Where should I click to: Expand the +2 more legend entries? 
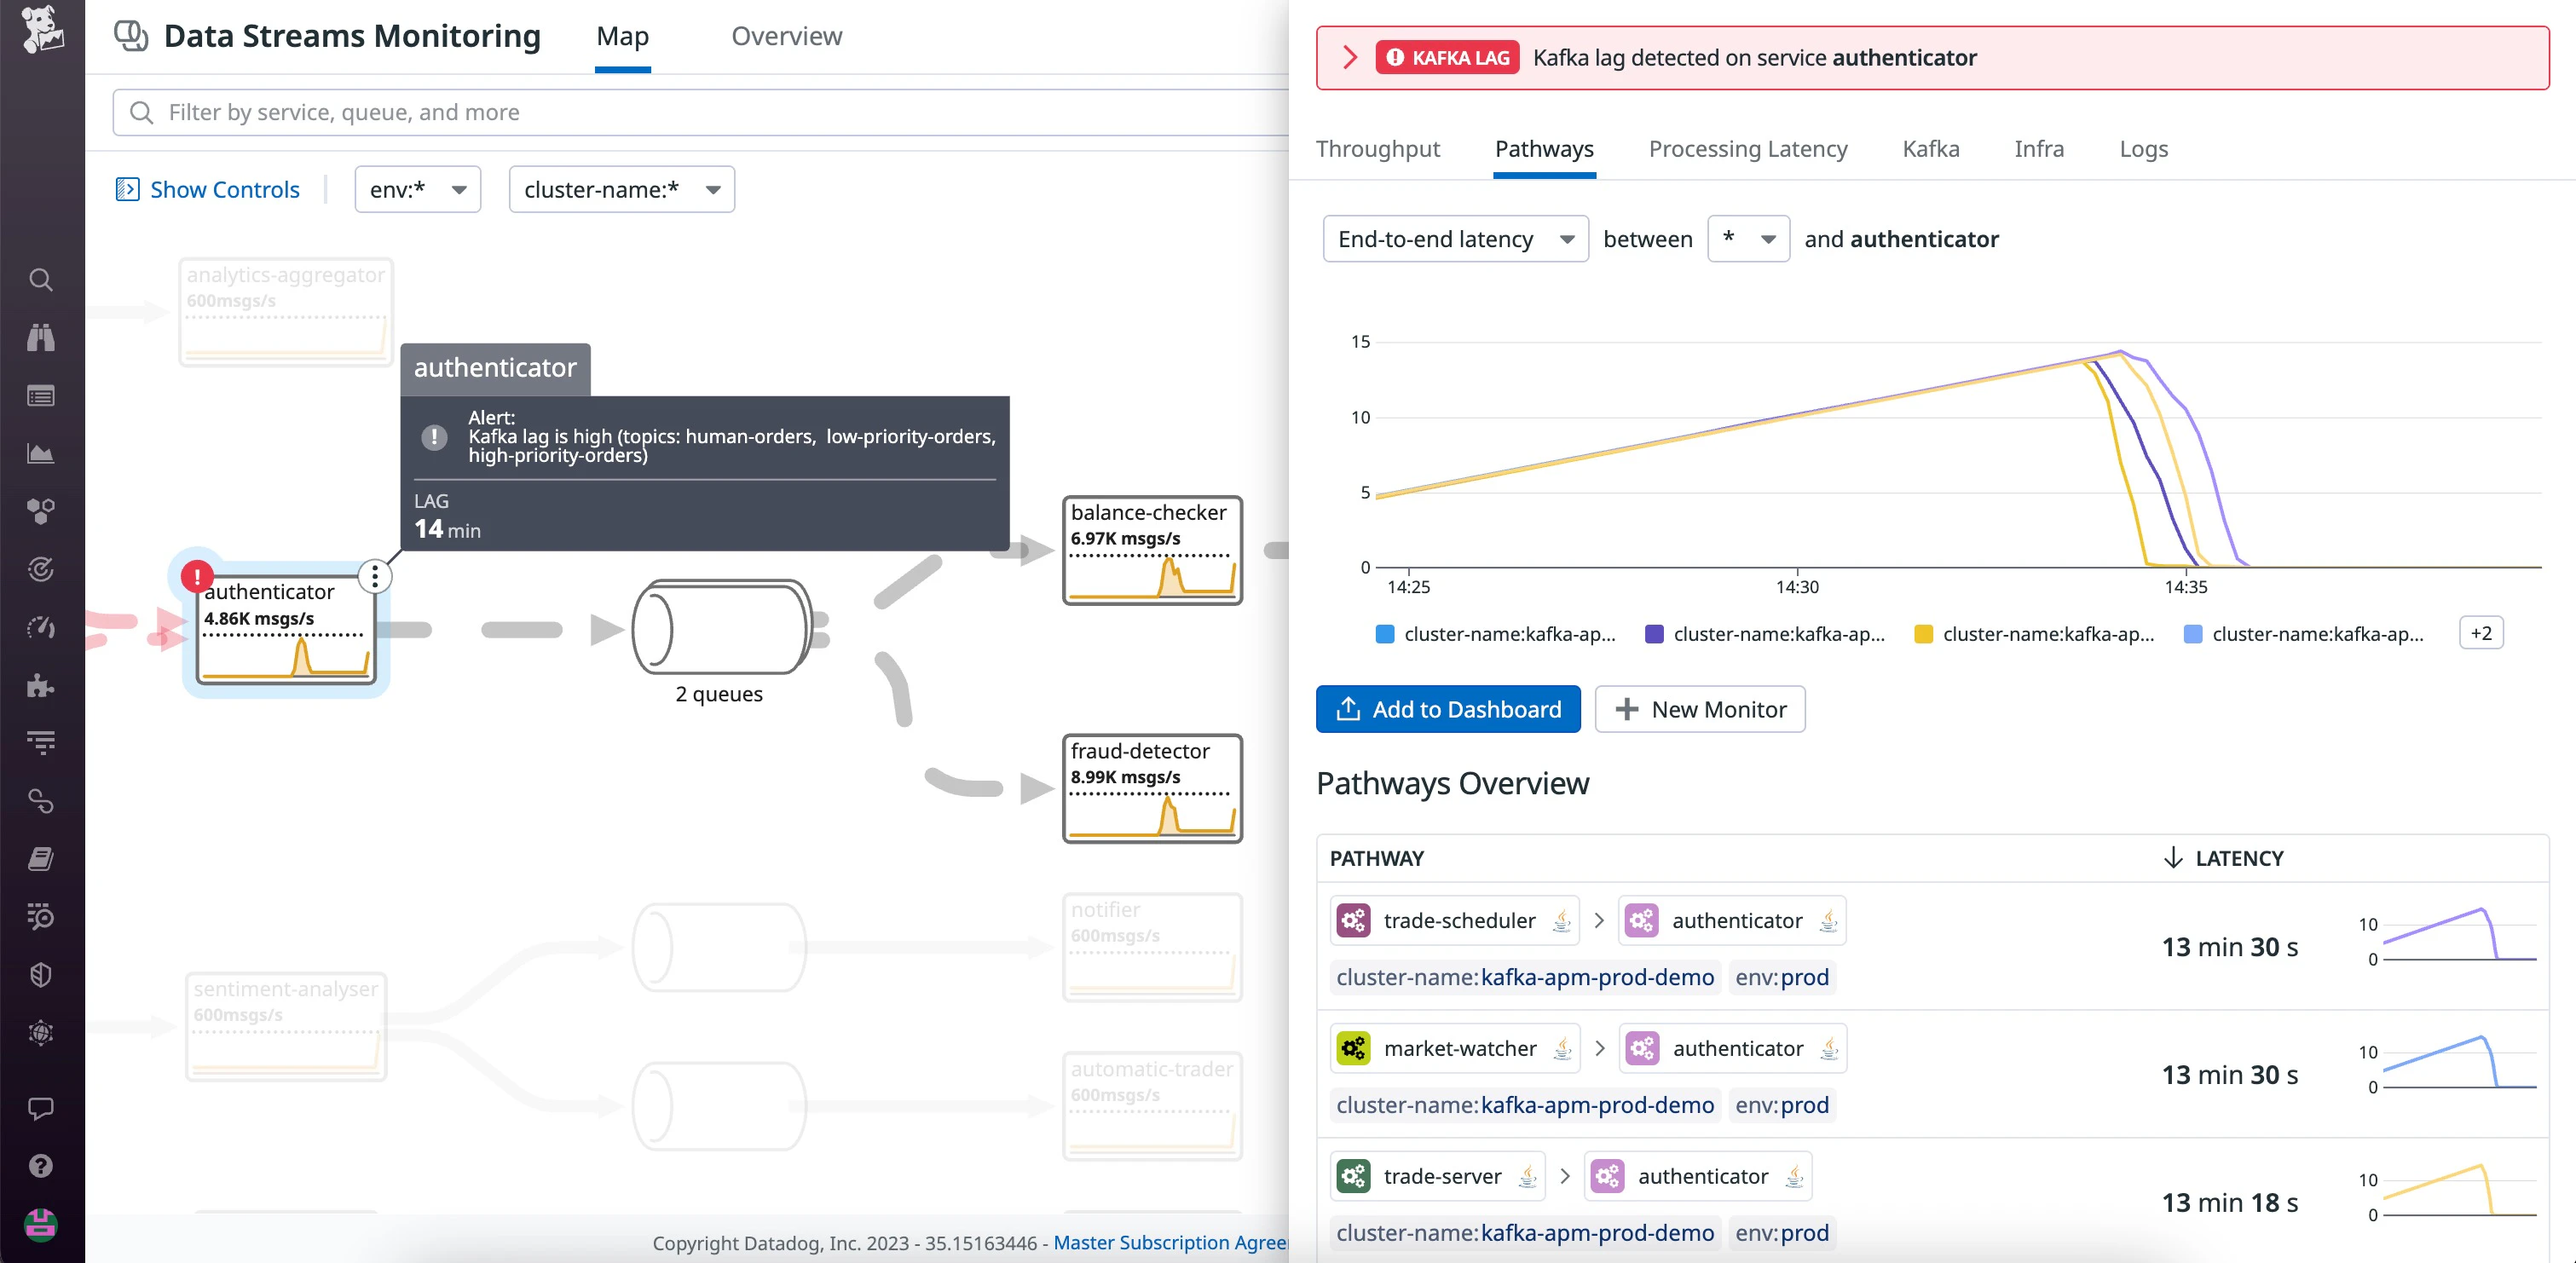[x=2481, y=633]
